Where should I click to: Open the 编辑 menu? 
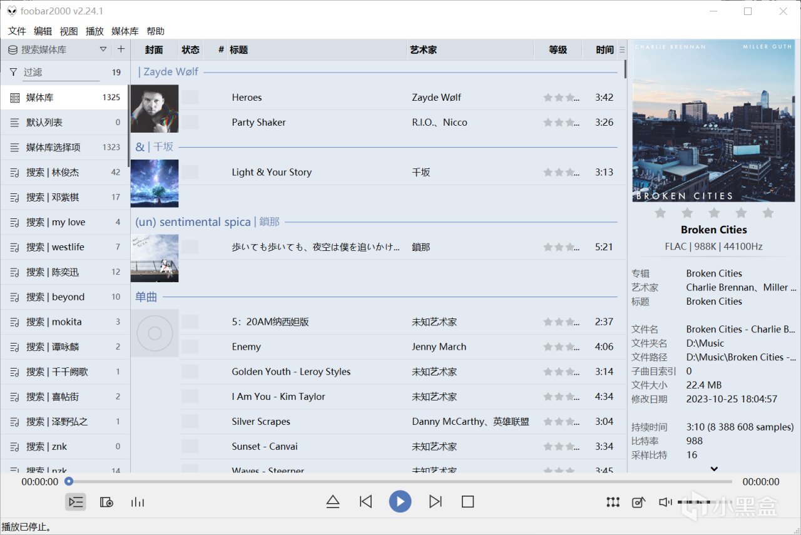(x=43, y=31)
